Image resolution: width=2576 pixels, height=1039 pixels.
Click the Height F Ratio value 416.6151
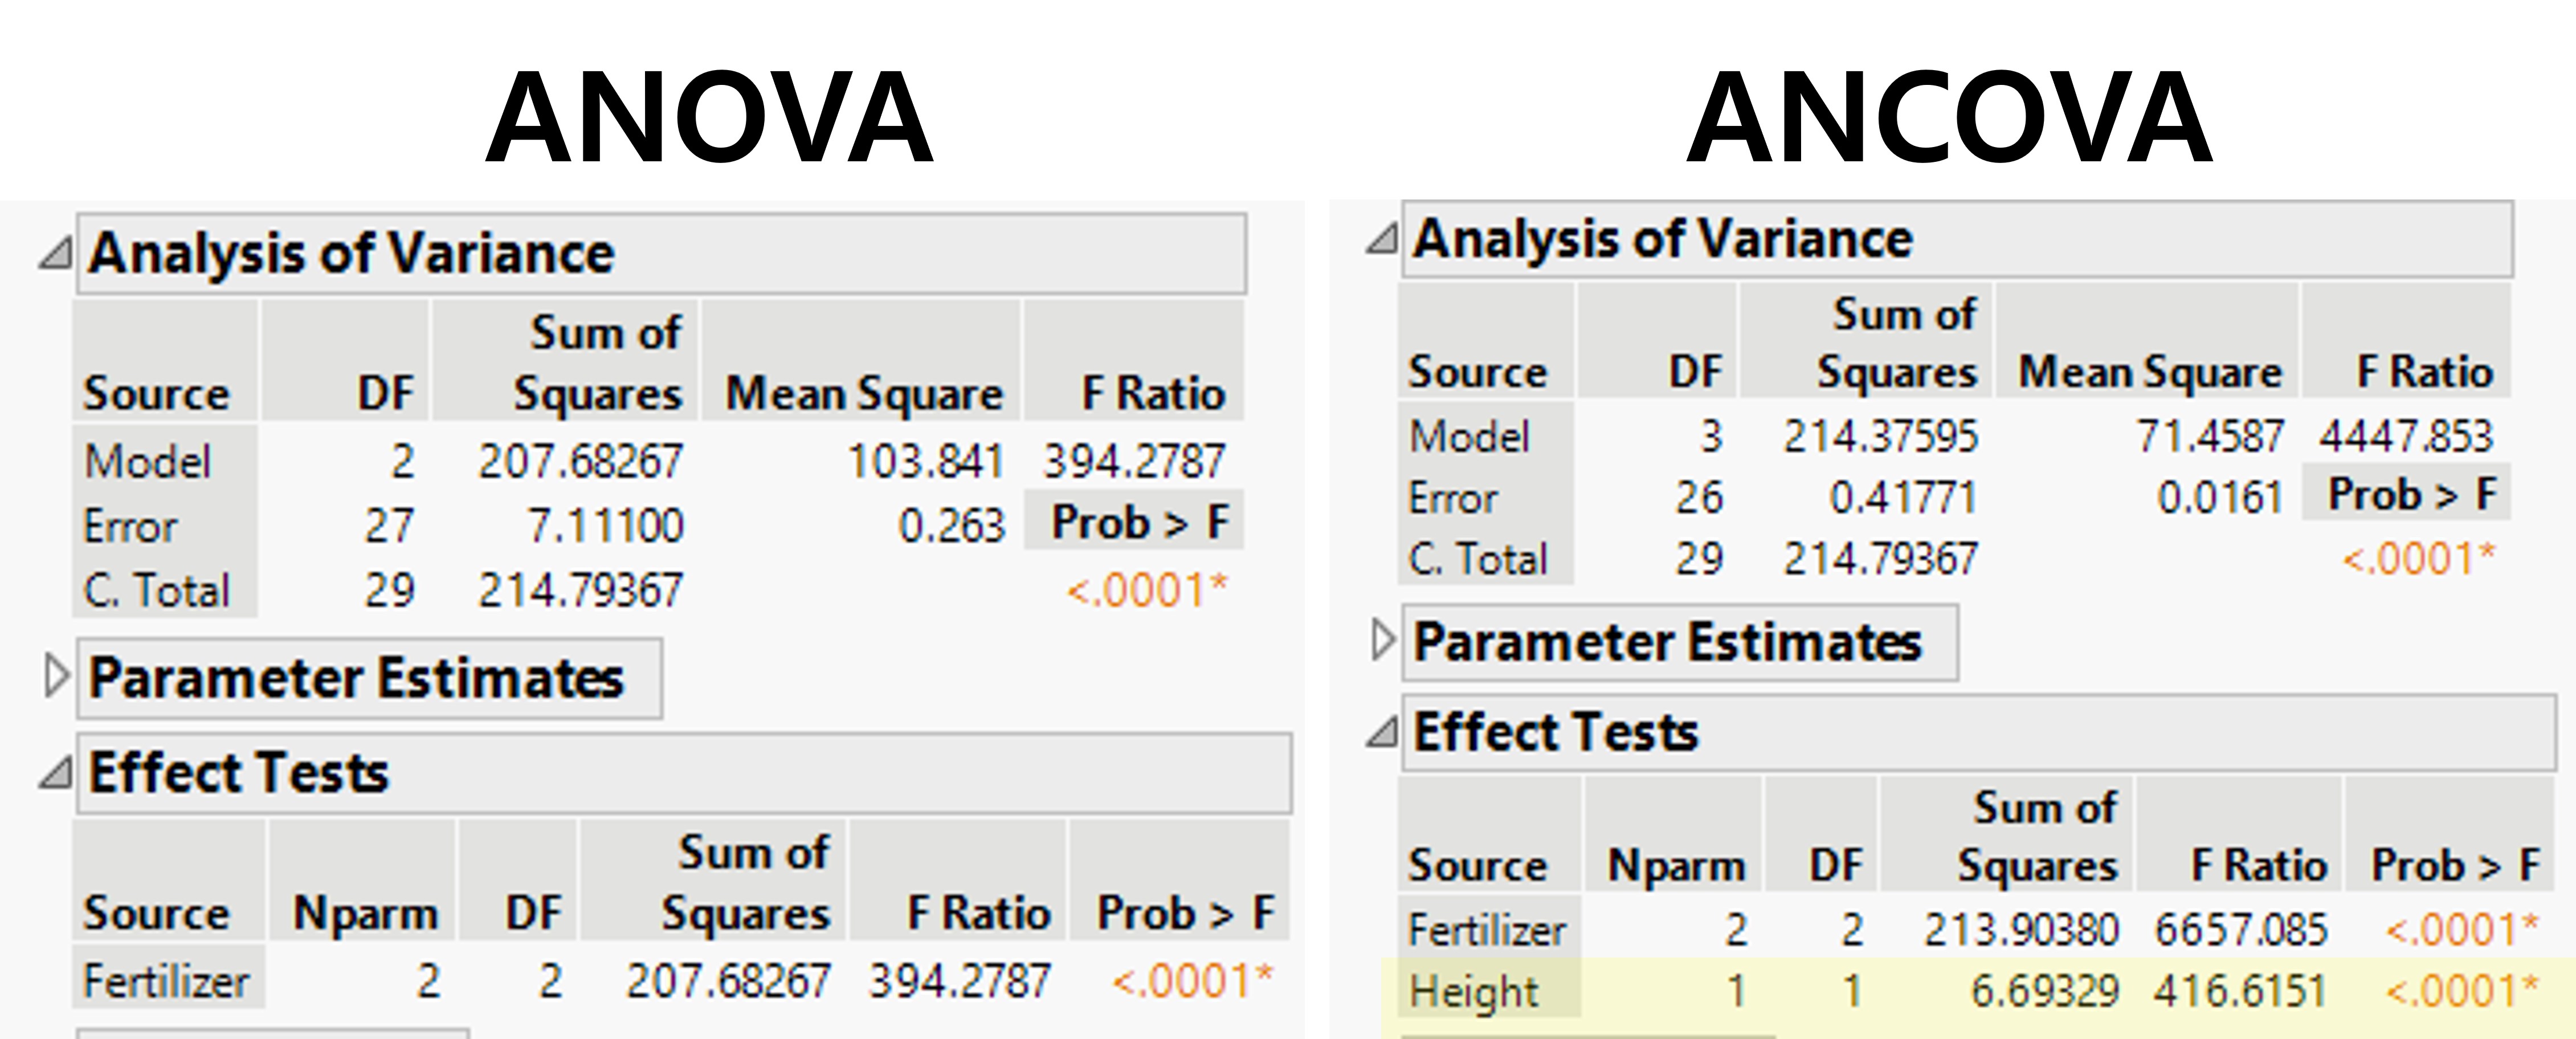coord(2240,992)
